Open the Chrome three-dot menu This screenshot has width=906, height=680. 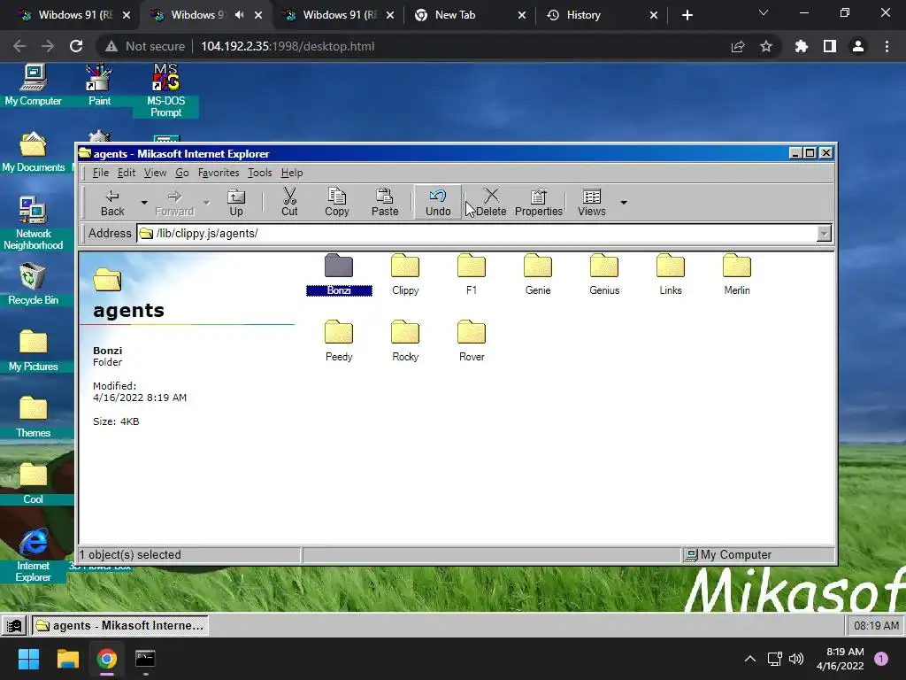887,46
